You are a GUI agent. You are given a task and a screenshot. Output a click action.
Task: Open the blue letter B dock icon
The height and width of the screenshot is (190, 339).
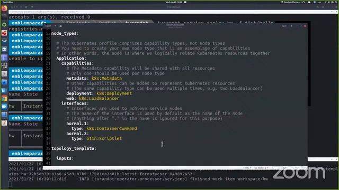(4, 90)
